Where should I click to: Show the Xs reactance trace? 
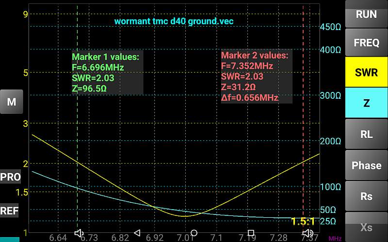[366, 227]
